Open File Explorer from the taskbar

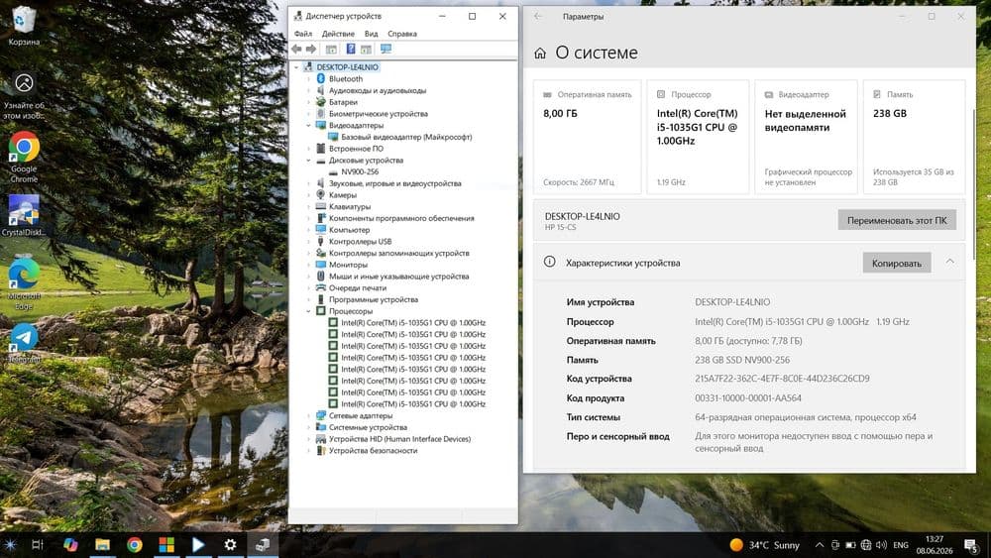click(102, 544)
